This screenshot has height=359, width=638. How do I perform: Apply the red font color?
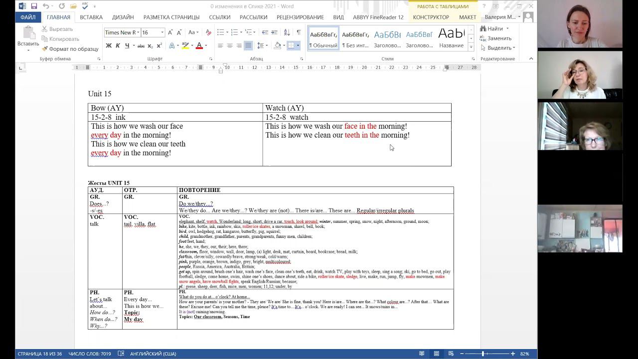click(x=199, y=46)
